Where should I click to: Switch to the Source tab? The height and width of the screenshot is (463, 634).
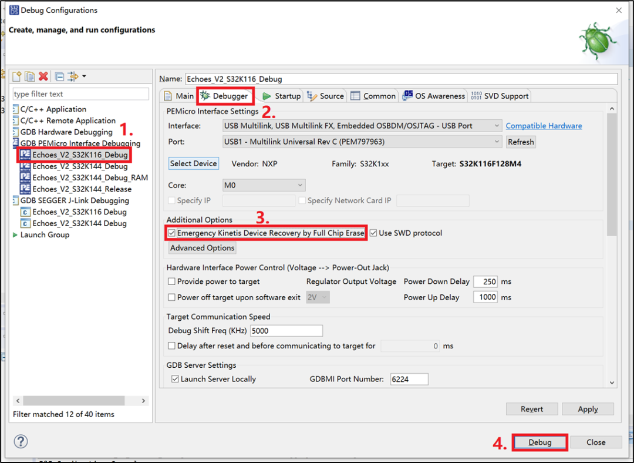click(x=325, y=96)
